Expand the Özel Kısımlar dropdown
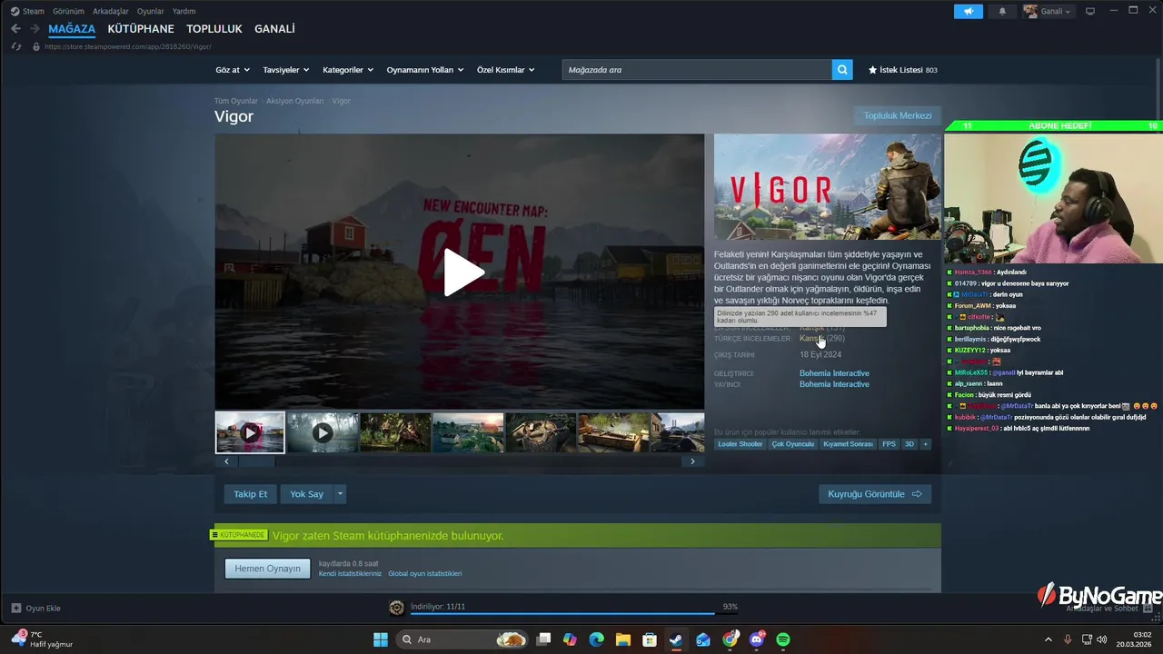 click(x=505, y=70)
